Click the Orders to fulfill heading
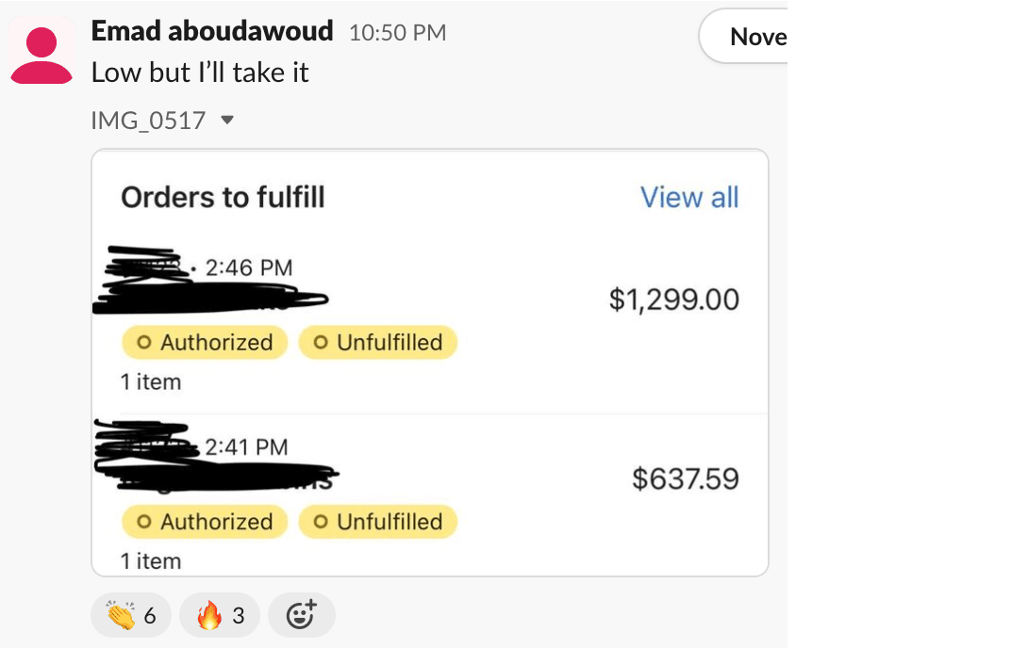 223,198
